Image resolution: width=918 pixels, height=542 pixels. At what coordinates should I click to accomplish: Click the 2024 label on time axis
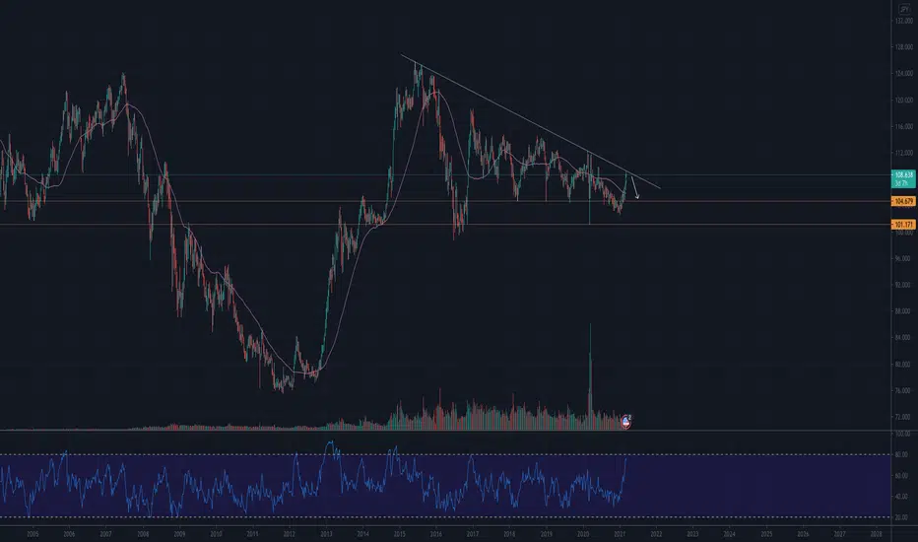pyautogui.click(x=730, y=534)
